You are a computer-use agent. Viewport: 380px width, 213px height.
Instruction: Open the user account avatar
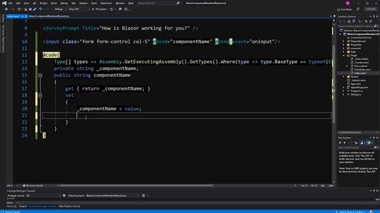(348, 3)
